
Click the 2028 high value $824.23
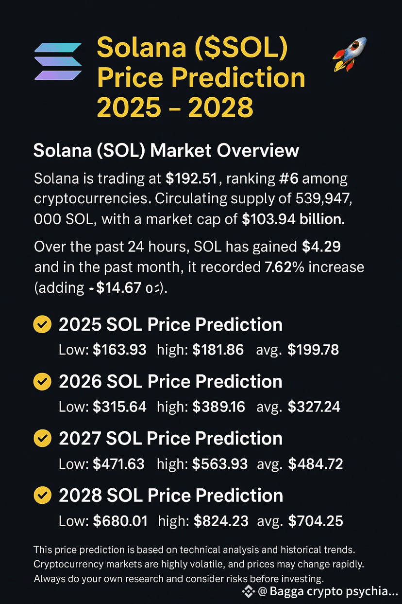[221, 521]
